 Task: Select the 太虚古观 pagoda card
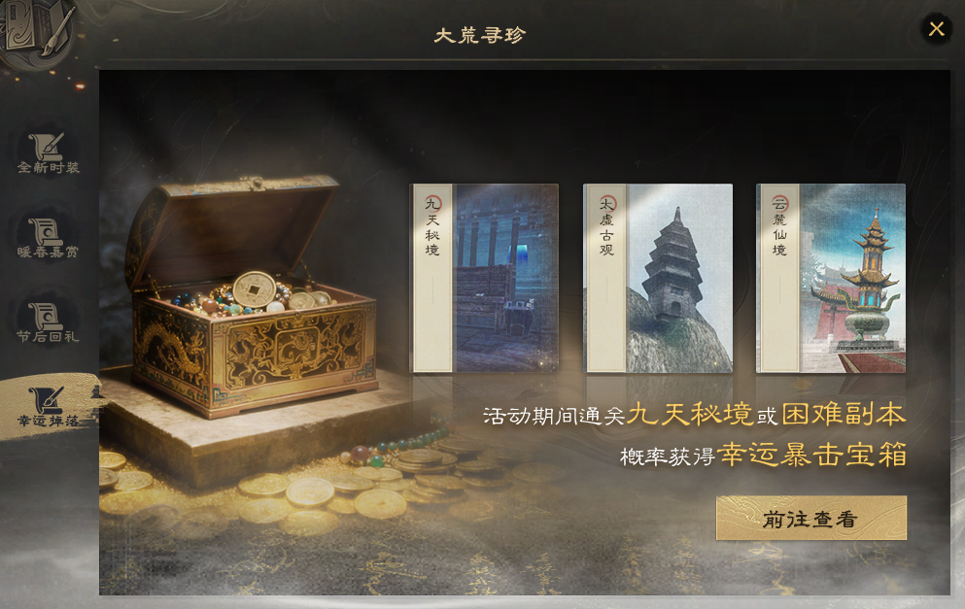click(658, 278)
